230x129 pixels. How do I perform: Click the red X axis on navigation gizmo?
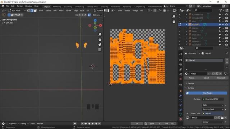coord(101,25)
